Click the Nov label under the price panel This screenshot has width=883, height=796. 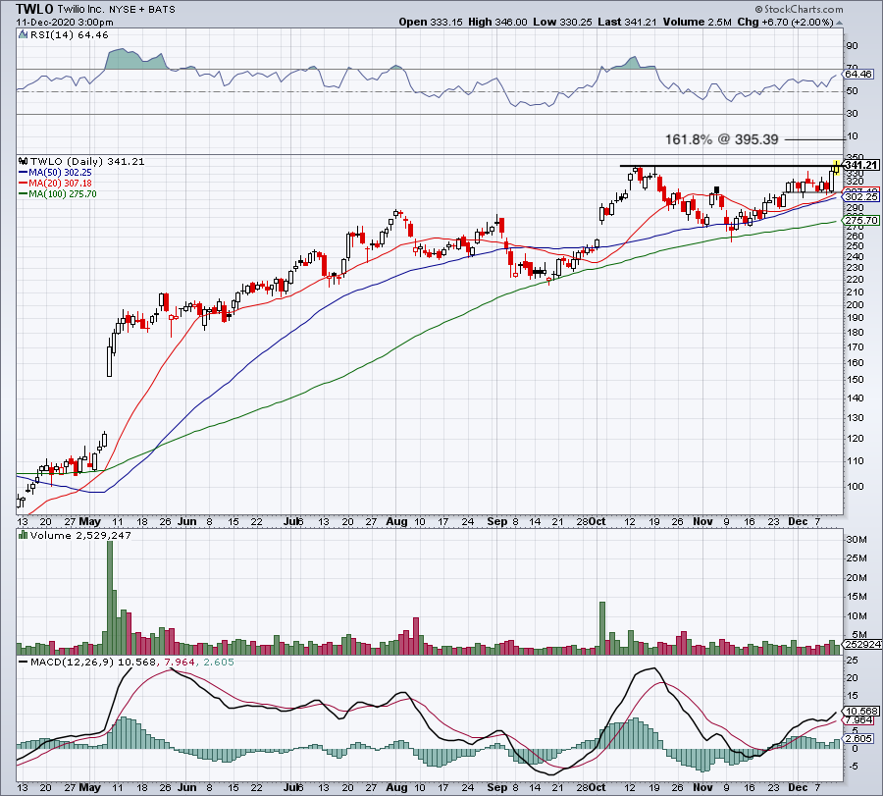point(702,521)
